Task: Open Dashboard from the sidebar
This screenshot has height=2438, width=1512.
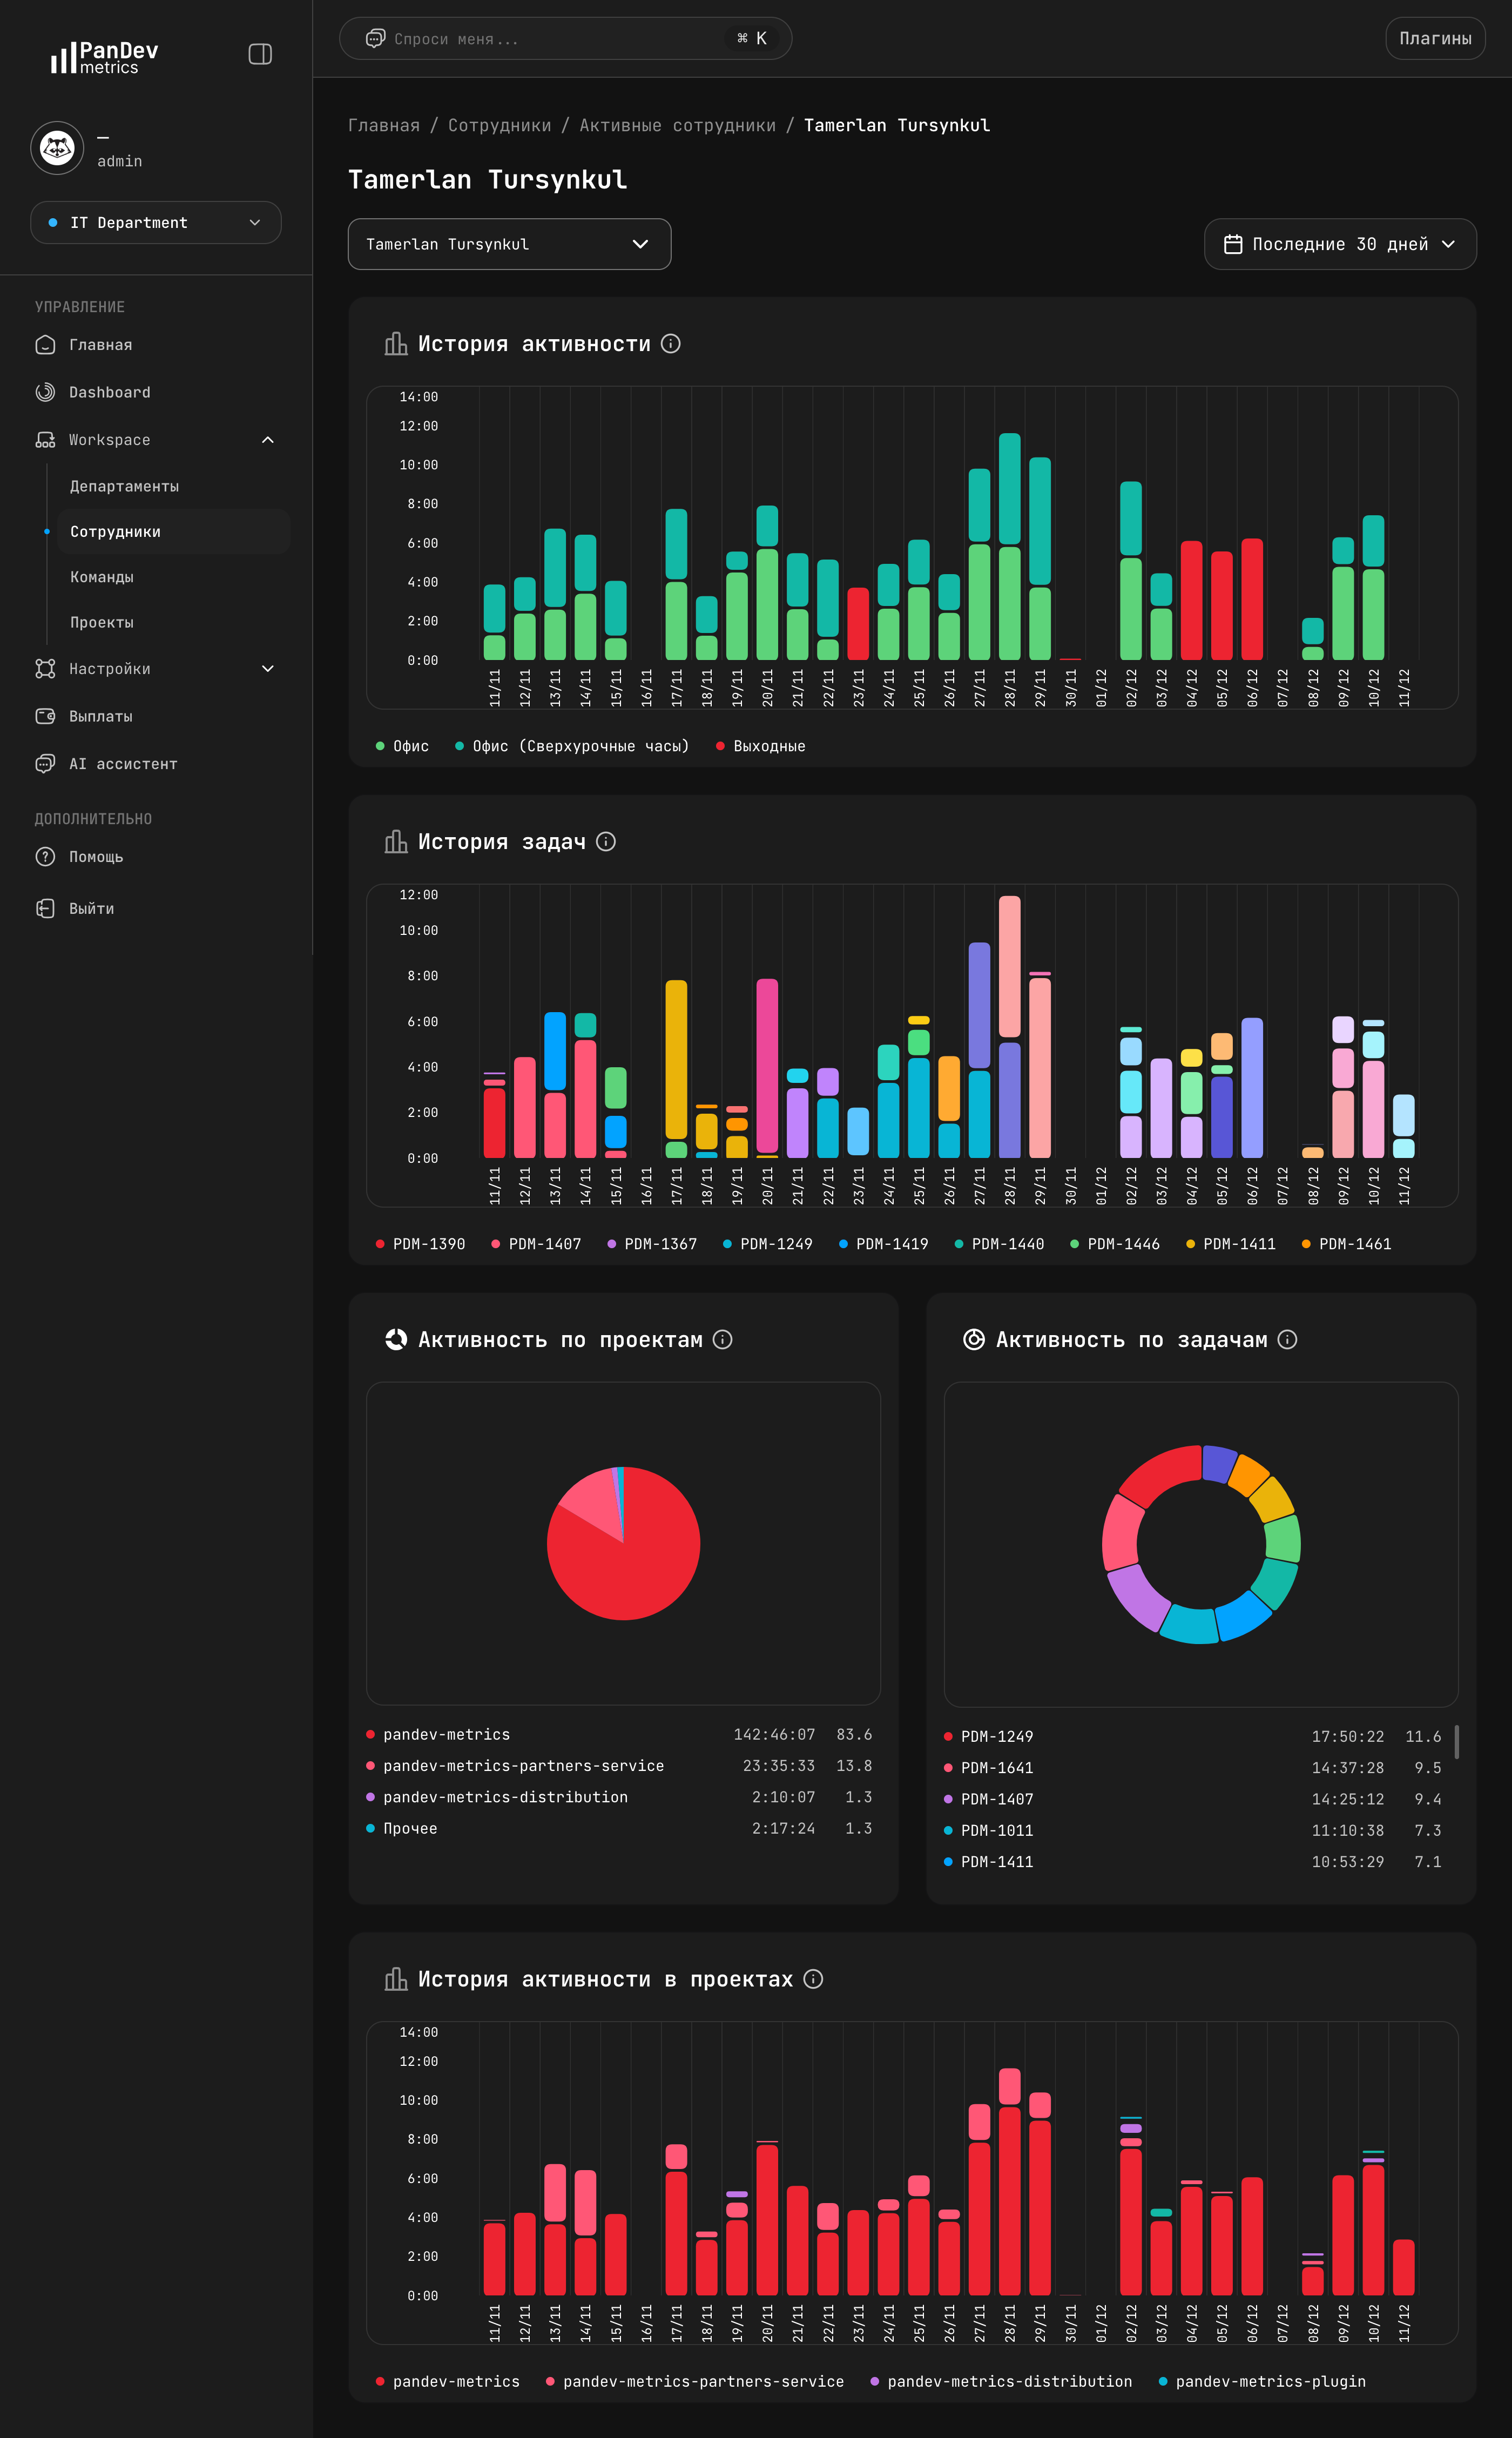Action: click(109, 392)
